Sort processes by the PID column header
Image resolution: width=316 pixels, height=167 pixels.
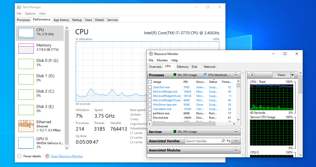point(188,82)
